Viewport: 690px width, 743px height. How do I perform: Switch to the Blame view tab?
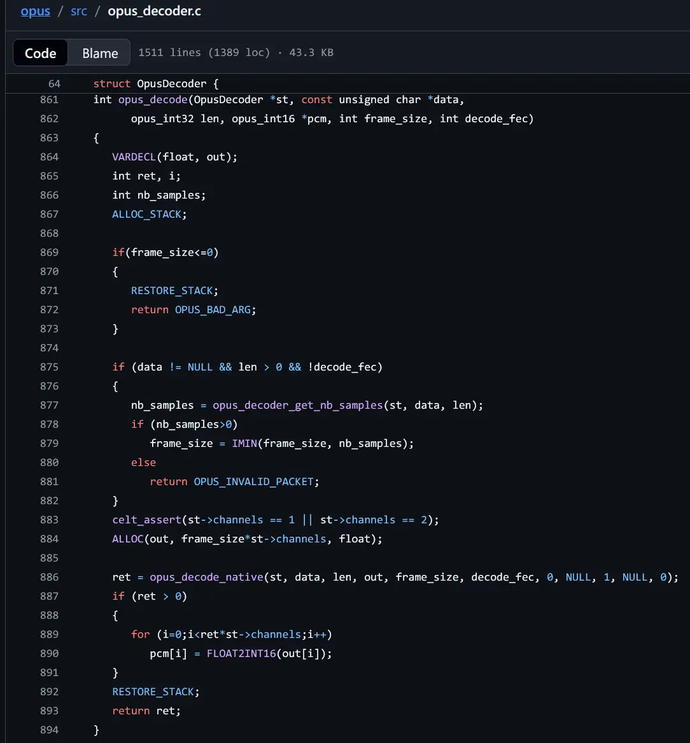point(100,53)
